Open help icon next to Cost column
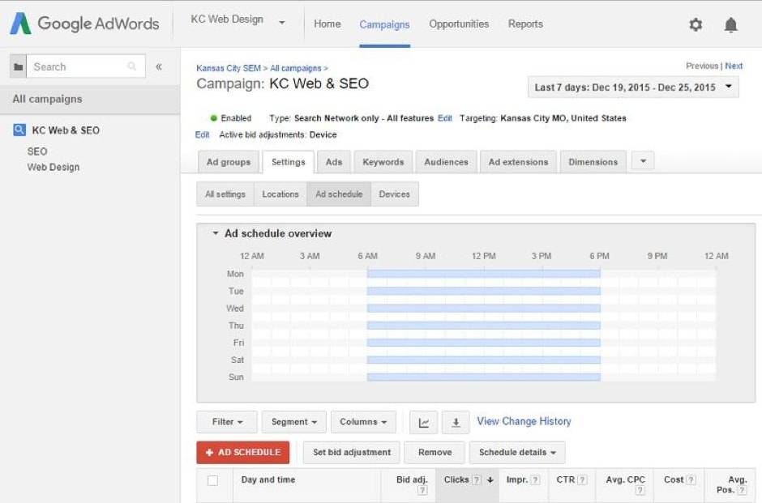 [691, 480]
